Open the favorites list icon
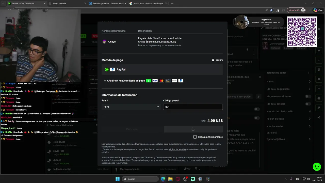Image resolution: width=325 pixels, height=183 pixels. pyautogui.click(x=283, y=10)
